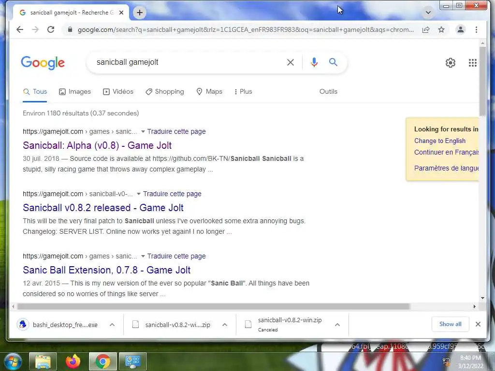495x371 pixels.
Task: Click the blue magnifier search button
Action: coord(333,62)
